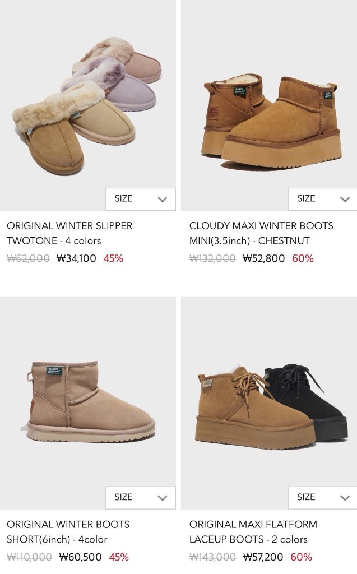Click chevron arrow on slipper size selector
The width and height of the screenshot is (357, 574).
(162, 199)
